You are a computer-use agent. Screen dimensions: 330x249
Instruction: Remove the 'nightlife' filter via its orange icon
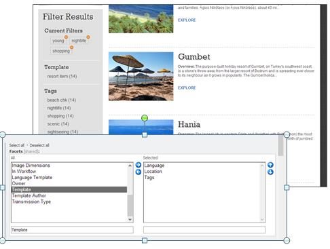click(88, 37)
